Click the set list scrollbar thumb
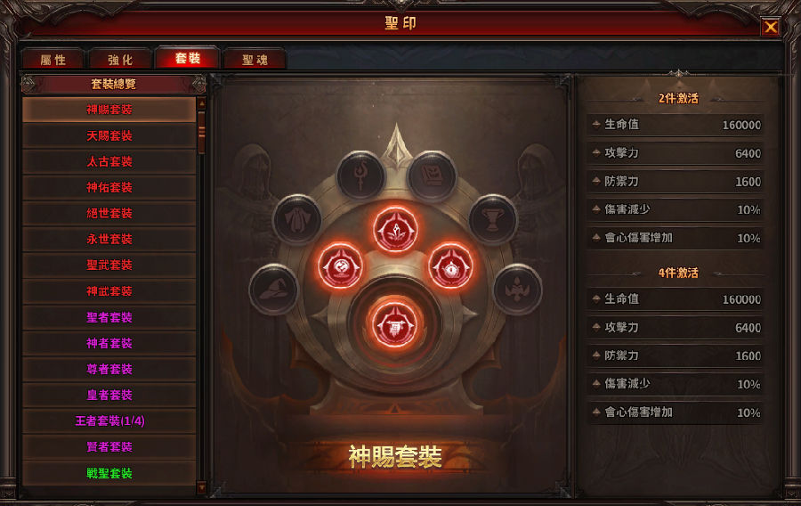 (x=202, y=132)
